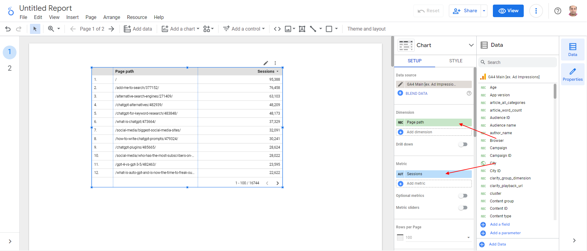Click the data fields Search box

pos(517,62)
